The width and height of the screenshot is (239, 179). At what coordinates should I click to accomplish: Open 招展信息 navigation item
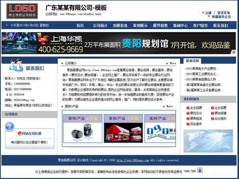coord(120,26)
